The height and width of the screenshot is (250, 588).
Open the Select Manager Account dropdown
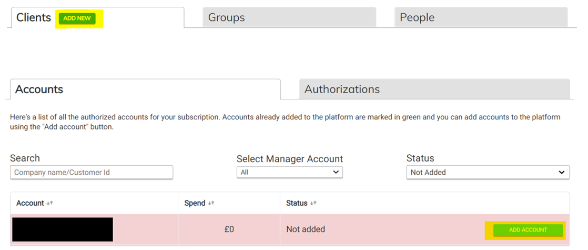tap(289, 172)
